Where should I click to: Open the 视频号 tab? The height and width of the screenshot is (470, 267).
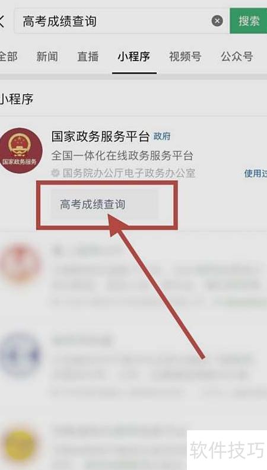pos(185,56)
